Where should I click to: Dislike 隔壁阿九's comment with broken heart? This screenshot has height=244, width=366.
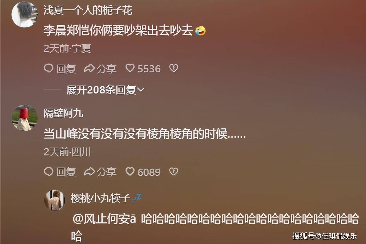pyautogui.click(x=174, y=172)
